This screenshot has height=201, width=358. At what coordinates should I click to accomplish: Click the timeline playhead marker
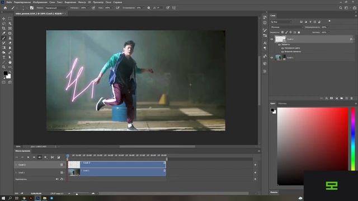[68, 156]
